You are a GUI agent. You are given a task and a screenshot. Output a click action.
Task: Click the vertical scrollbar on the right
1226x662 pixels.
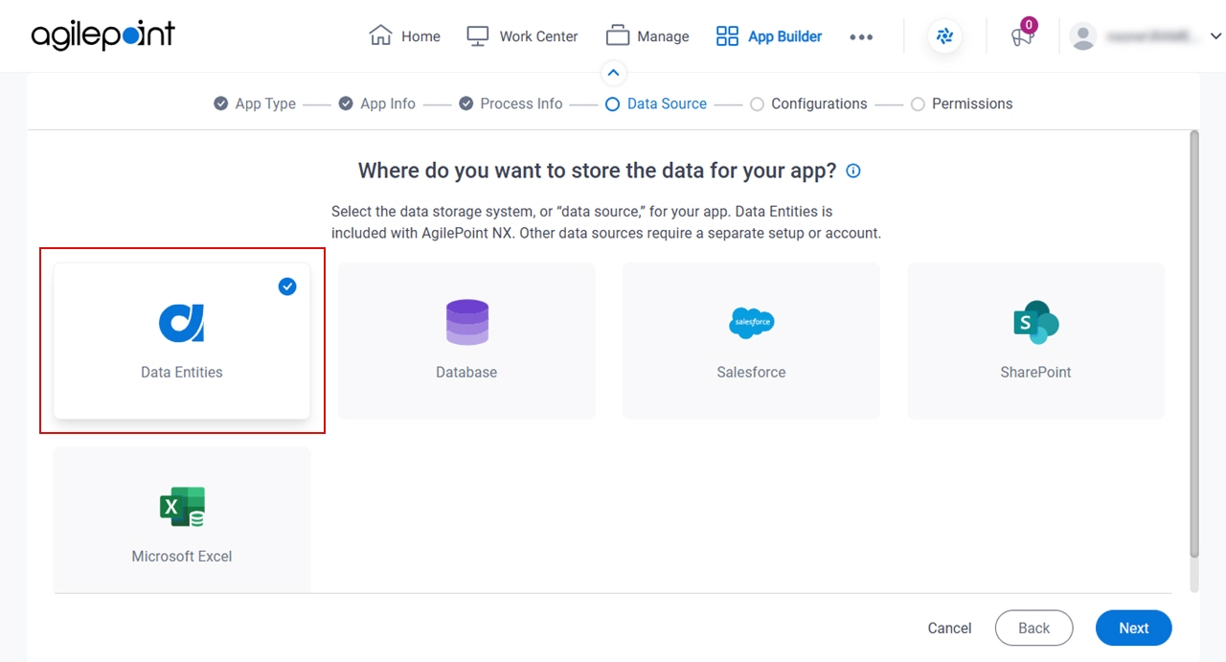[x=1193, y=343]
